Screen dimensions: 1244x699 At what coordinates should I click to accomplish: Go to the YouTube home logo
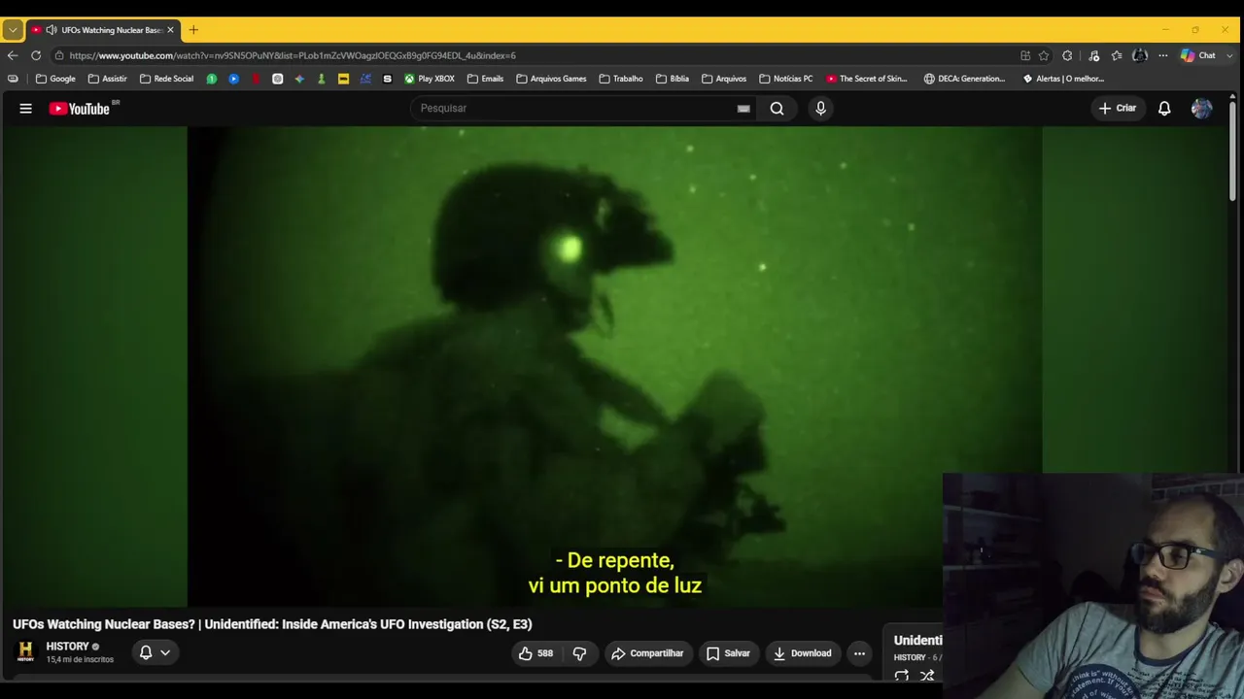pyautogui.click(x=80, y=109)
